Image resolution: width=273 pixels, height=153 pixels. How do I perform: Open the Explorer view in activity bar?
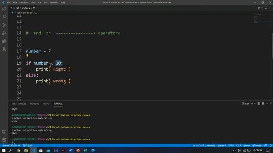[4, 9]
